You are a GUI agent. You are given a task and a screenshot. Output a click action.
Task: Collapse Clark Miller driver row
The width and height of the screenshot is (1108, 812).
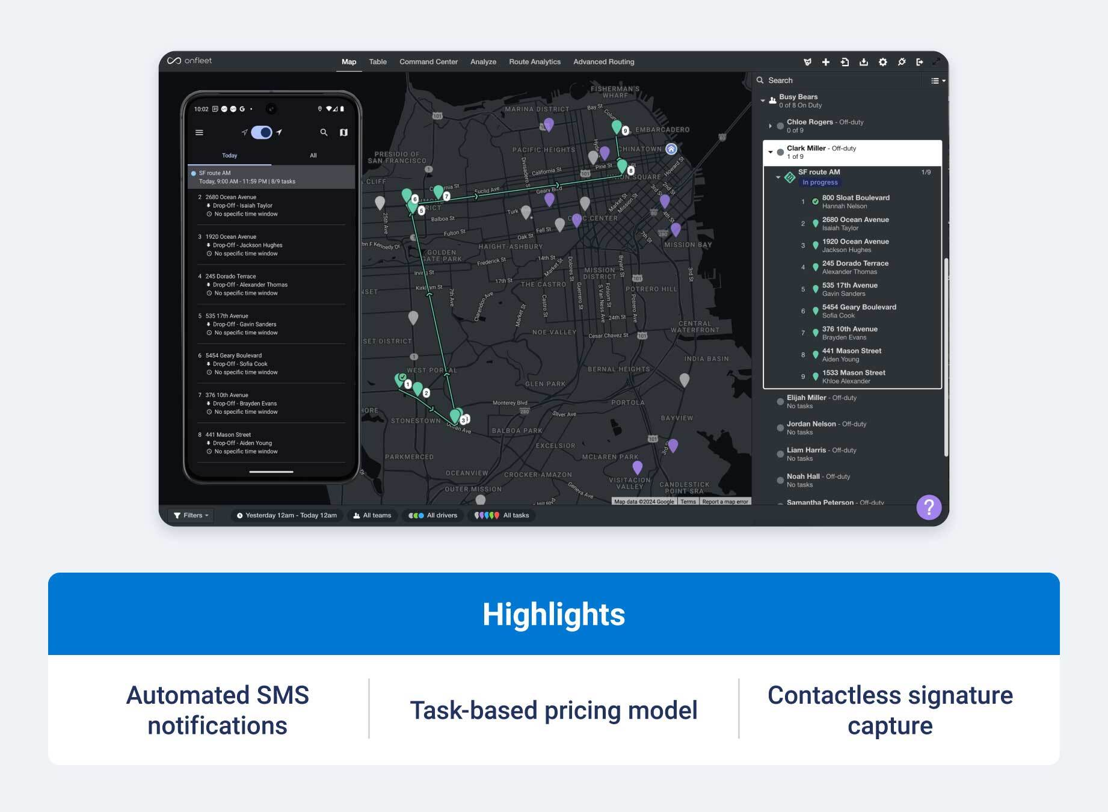771,152
